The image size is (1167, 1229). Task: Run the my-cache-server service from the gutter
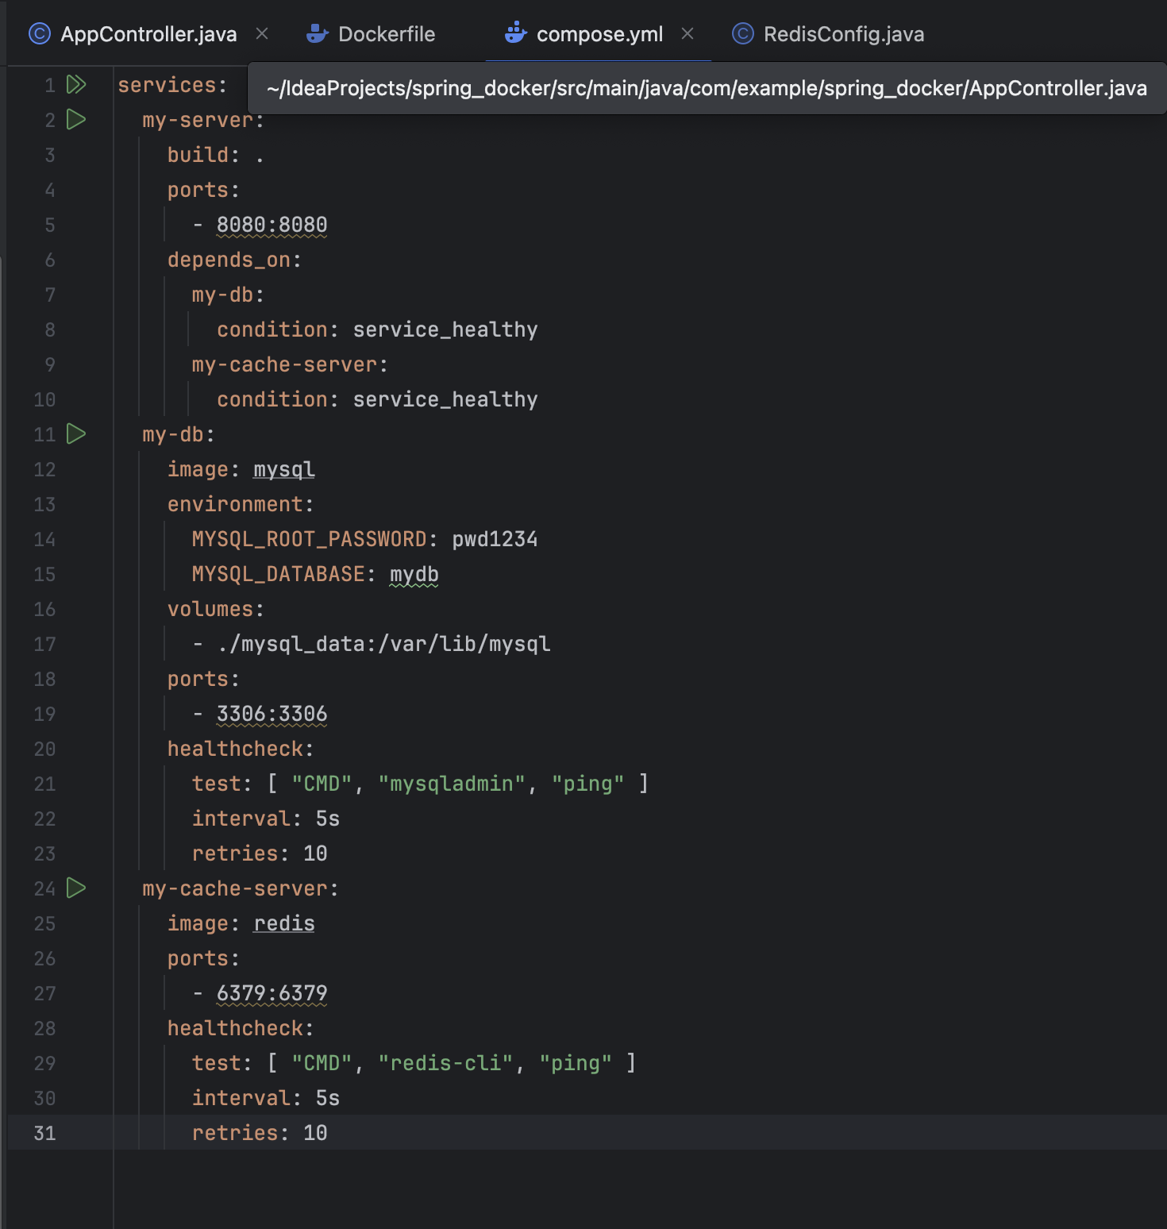(x=75, y=888)
